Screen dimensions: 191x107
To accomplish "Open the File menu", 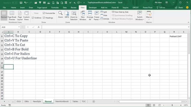I will pyautogui.click(x=4, y=7).
